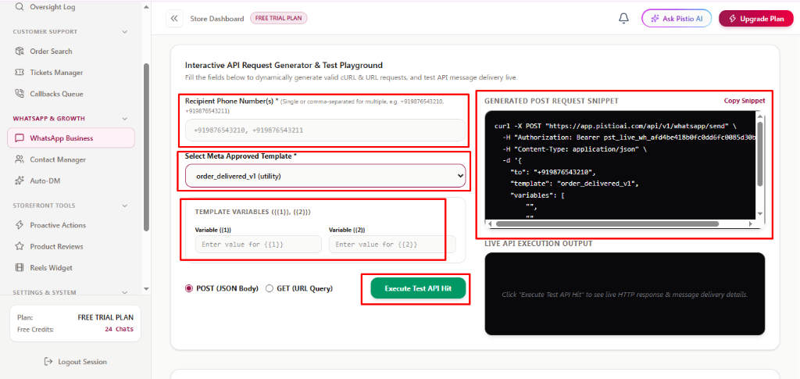The width and height of the screenshot is (800, 379).
Task: Click the Contact Manager people icon
Action: (x=20, y=159)
